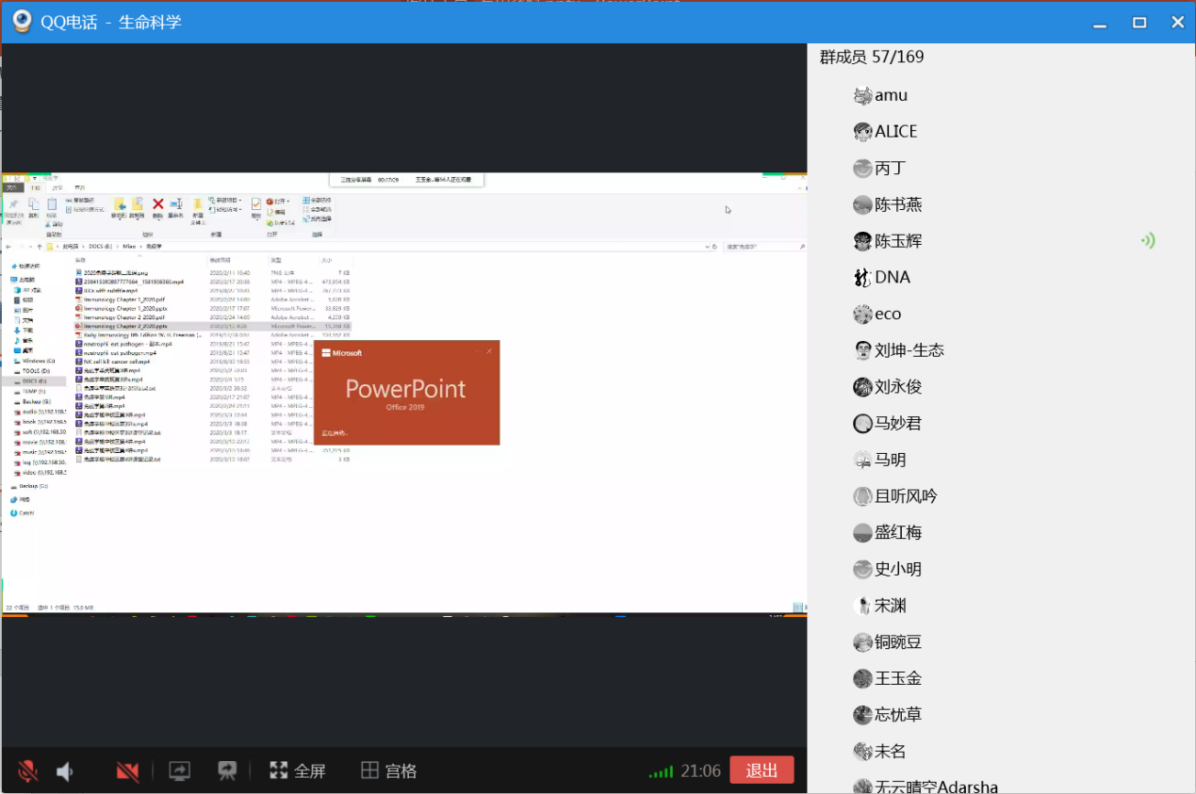Screen dimensions: 1196x794
Task: Select Immunology Chapter 2_2020.pptx in shared screen
Action: point(125,326)
